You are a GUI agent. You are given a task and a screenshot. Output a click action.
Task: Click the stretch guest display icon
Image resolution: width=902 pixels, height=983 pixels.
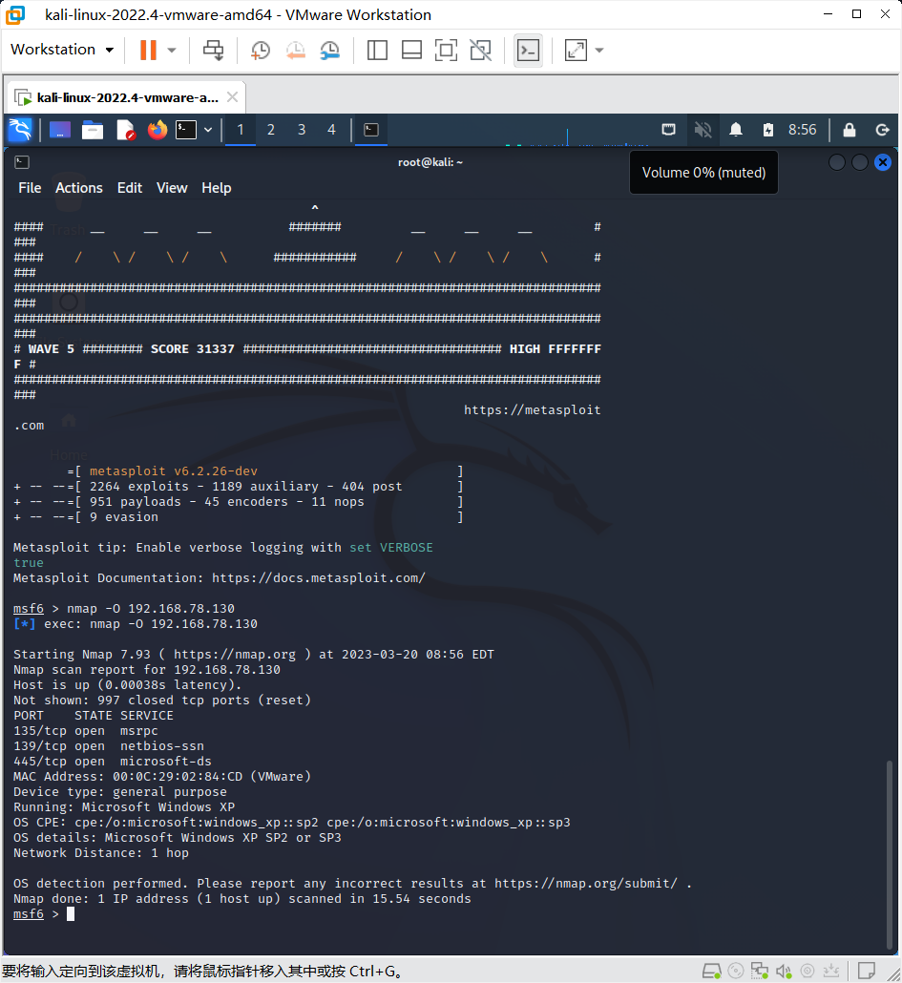coord(576,51)
